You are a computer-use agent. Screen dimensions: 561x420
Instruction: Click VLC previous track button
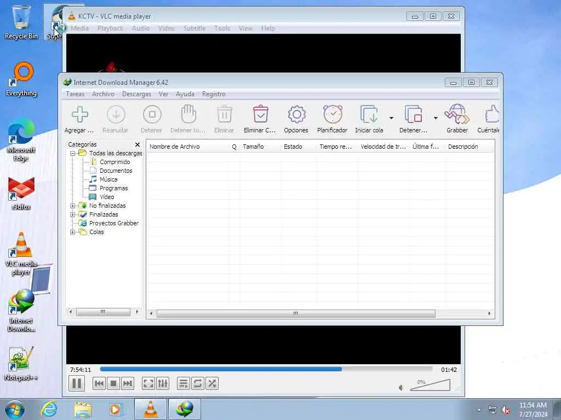(99, 383)
